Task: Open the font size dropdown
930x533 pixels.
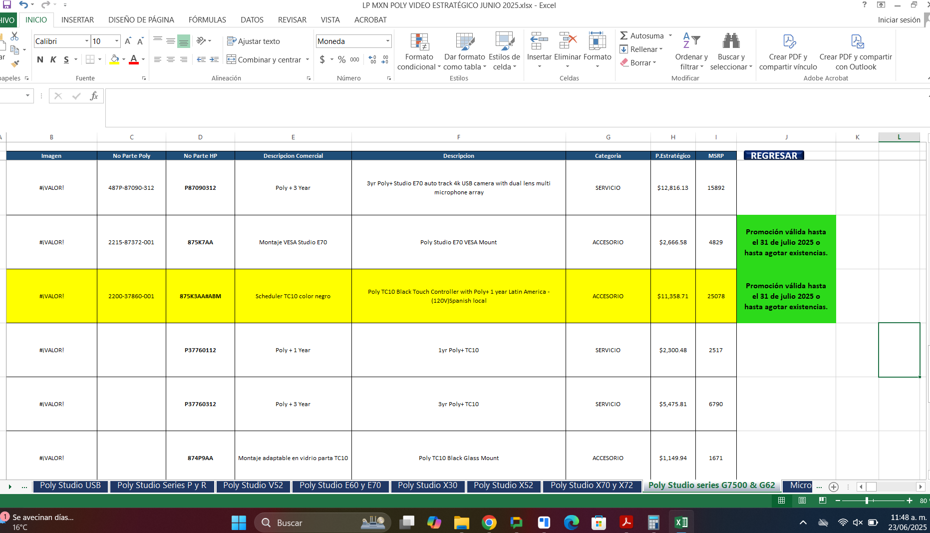Action: click(x=117, y=41)
